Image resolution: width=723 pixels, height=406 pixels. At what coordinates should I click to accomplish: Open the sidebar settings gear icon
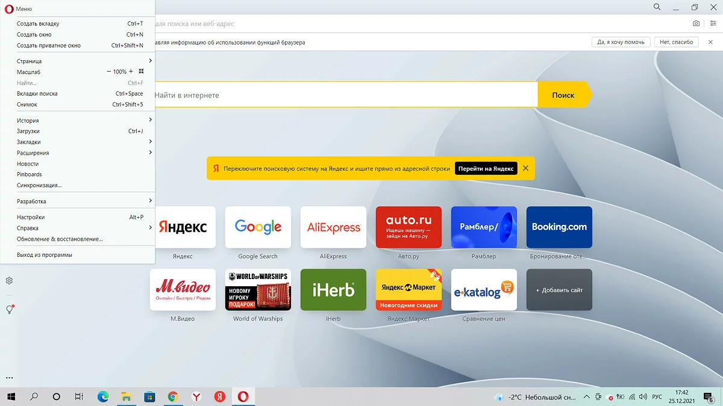pos(9,280)
